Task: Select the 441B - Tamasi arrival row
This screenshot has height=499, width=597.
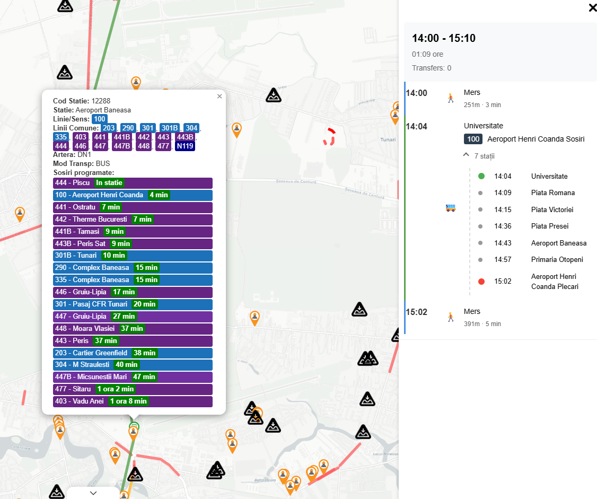Action: point(133,232)
